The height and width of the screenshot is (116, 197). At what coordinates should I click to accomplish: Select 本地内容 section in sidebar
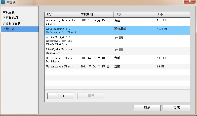(20, 29)
